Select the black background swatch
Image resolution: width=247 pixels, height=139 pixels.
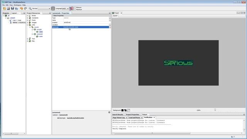click(x=122, y=110)
